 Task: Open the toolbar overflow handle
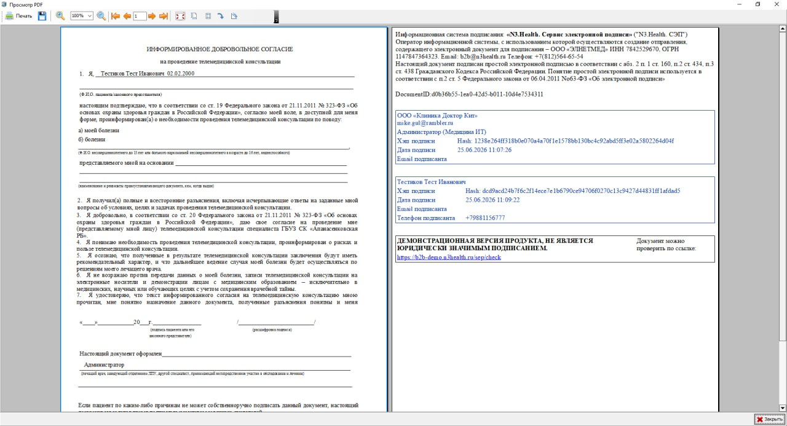click(x=276, y=17)
